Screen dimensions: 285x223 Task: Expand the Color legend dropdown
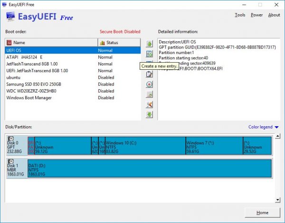(x=263, y=127)
